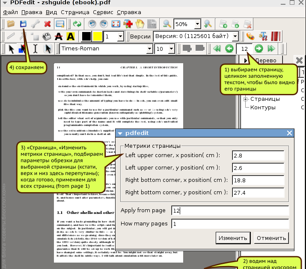Save the document with the floppy icon
The image size is (306, 269).
click(x=23, y=24)
